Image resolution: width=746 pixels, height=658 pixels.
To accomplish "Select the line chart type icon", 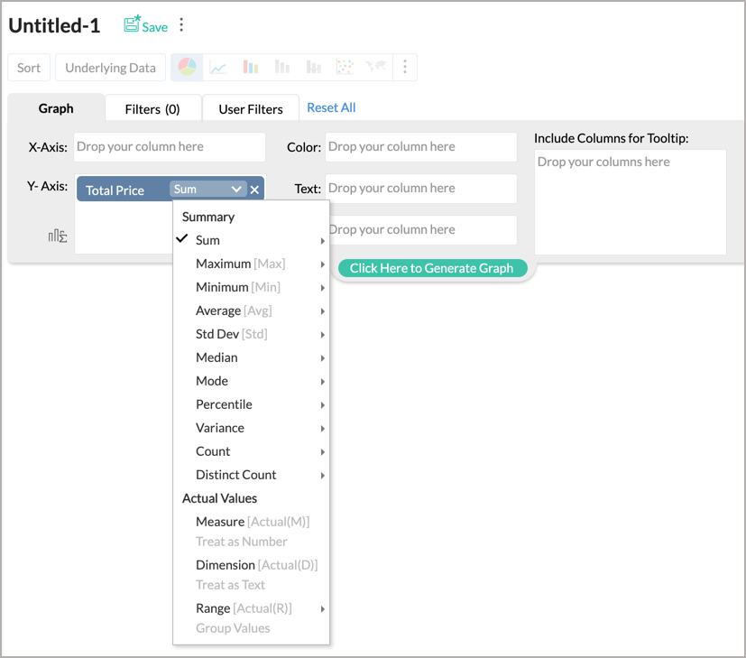I will point(217,67).
